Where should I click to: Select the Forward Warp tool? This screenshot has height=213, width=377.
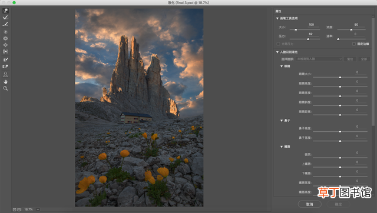[5, 11]
